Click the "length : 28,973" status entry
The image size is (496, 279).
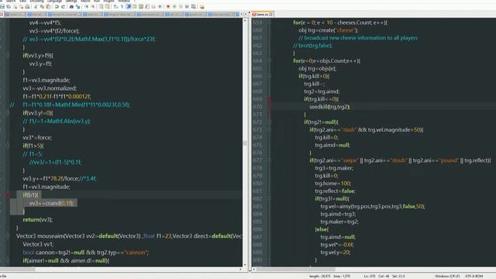coord(320,276)
